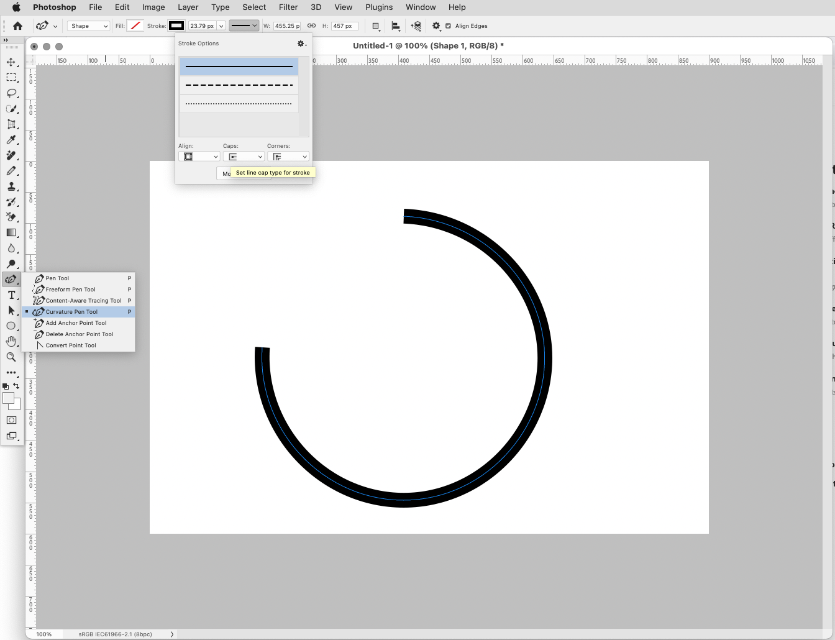Select the Curvature Pen Tool from the menu
Viewport: 835px width, 640px height.
(x=72, y=311)
